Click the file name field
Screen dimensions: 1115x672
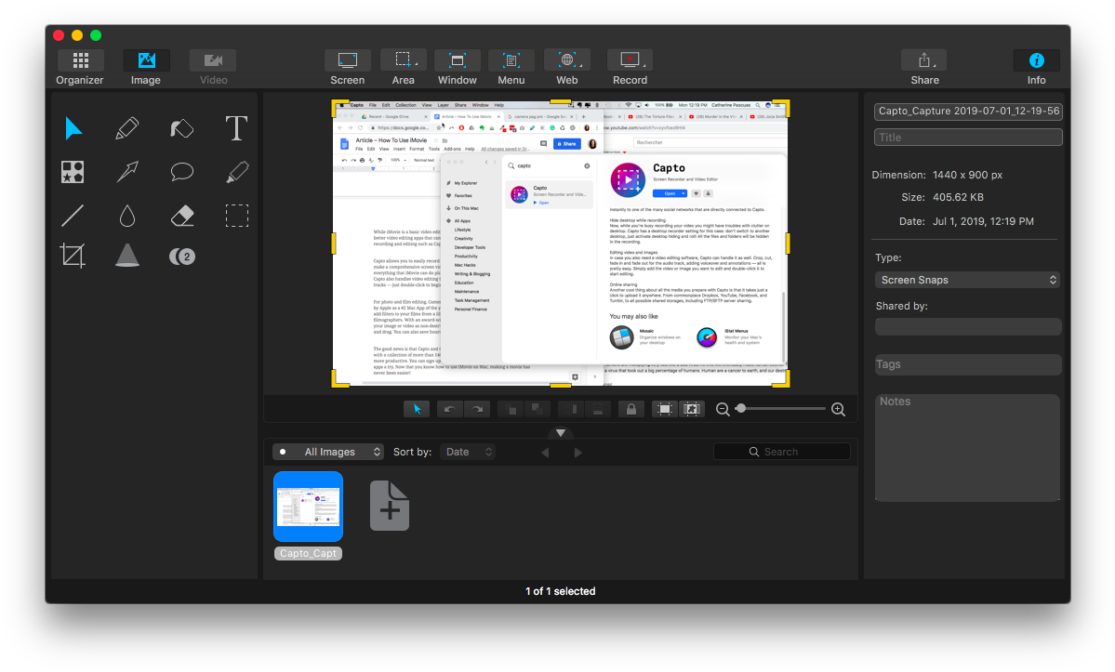968,111
